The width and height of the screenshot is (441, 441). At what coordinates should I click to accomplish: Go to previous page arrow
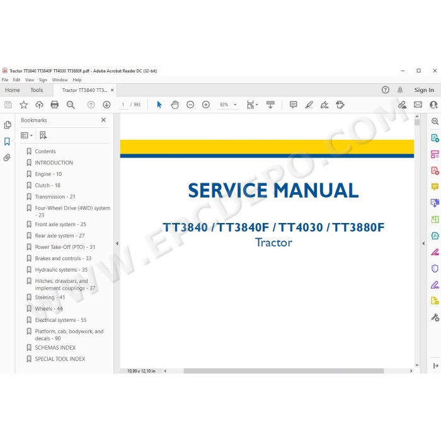coord(91,105)
